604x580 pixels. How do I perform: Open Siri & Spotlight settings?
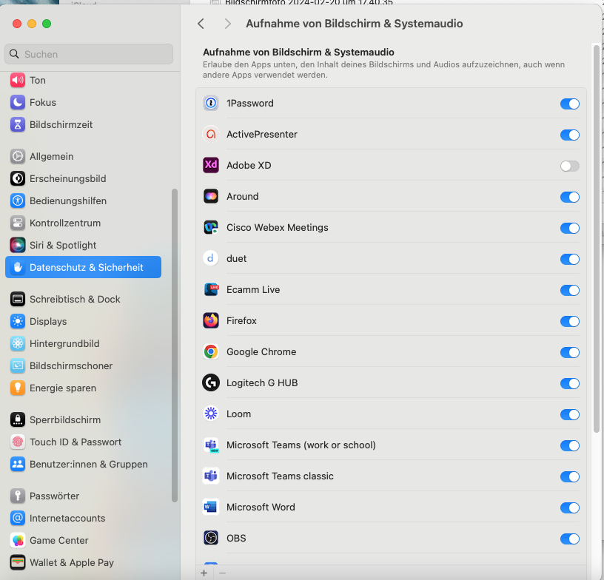pos(83,245)
